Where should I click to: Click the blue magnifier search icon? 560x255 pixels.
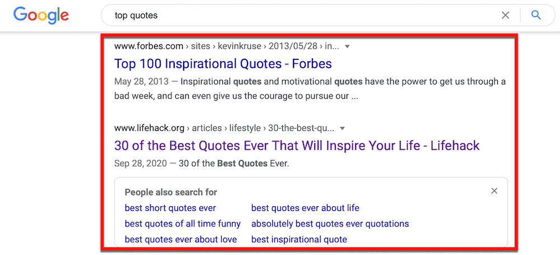pos(536,15)
